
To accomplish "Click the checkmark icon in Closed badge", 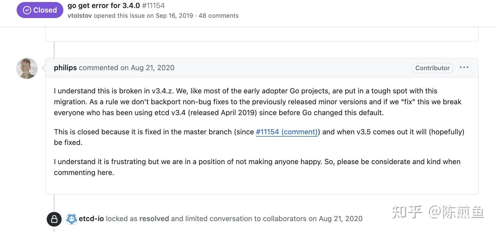I will click(x=27, y=10).
